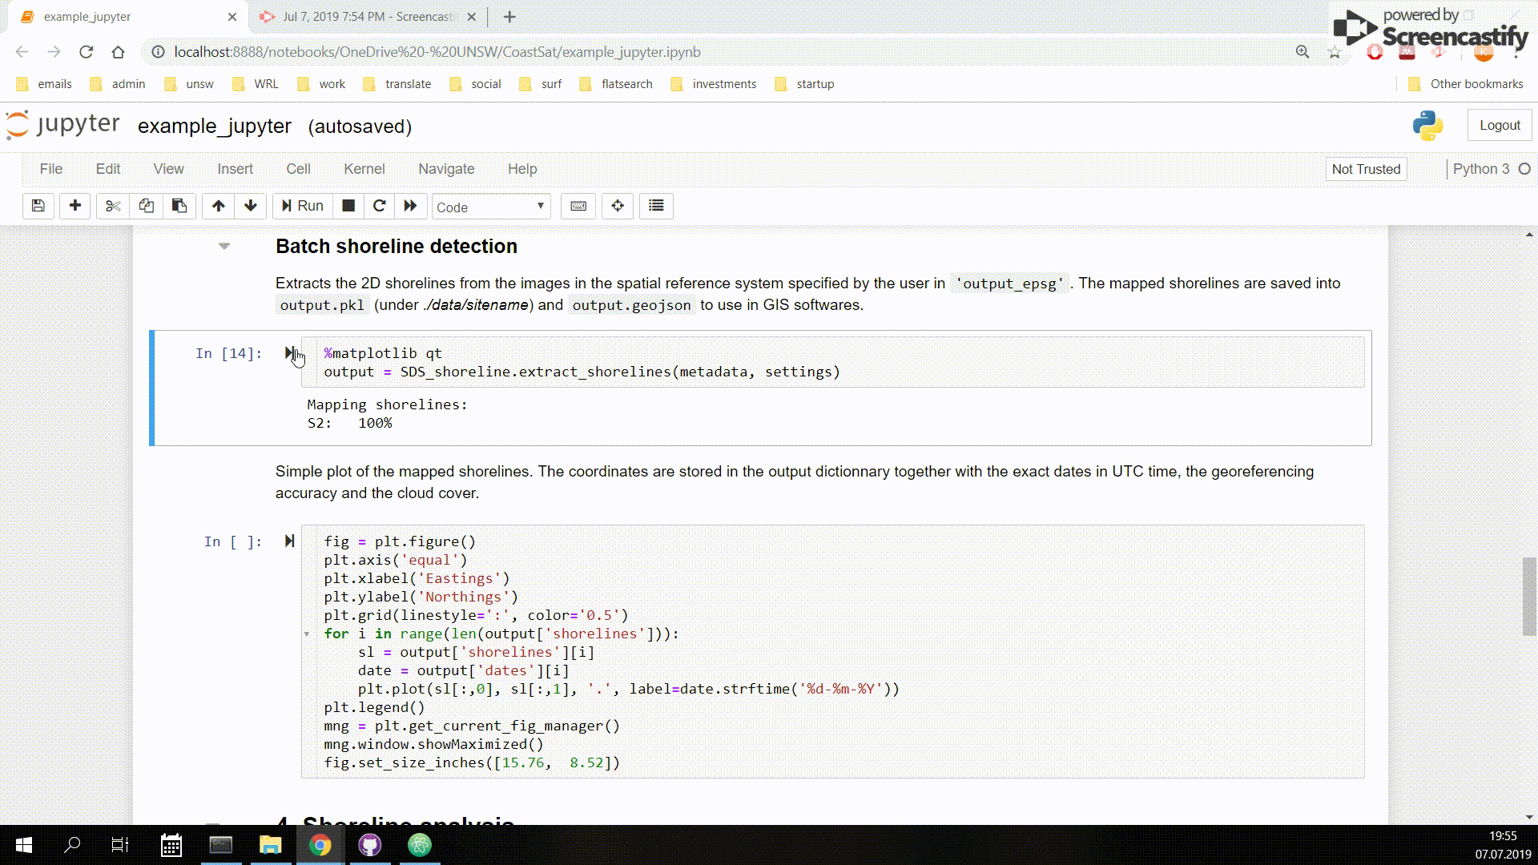This screenshot has width=1538, height=865.
Task: Insert cell below with plus icon
Action: (74, 206)
